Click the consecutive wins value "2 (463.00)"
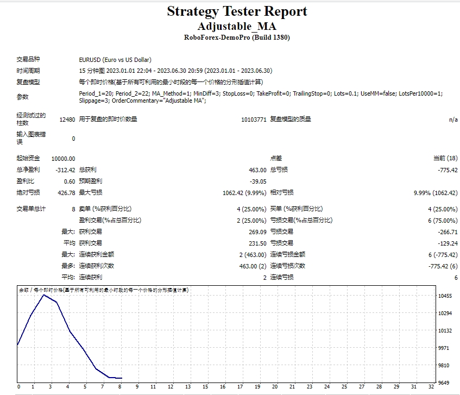Viewport: 460px width, 395px height. coord(253,255)
